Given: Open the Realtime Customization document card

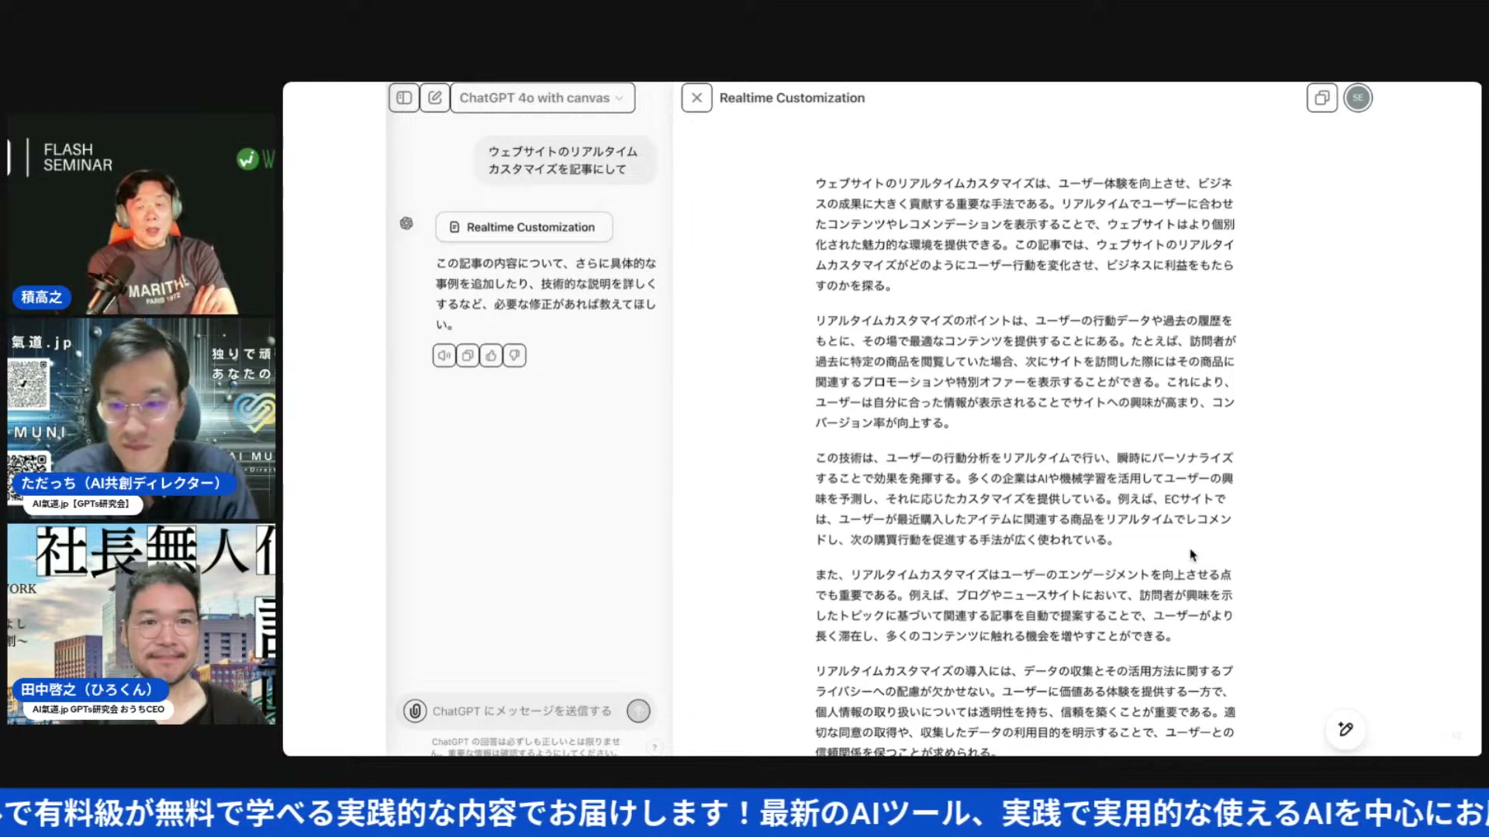Looking at the screenshot, I should [x=523, y=227].
